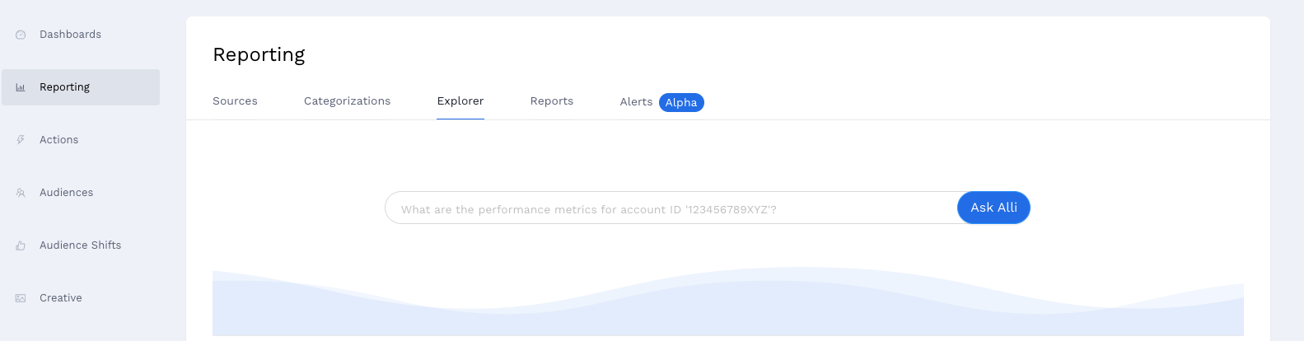Image resolution: width=1304 pixels, height=341 pixels.
Task: Switch to the Categorizations tab
Action: (347, 101)
